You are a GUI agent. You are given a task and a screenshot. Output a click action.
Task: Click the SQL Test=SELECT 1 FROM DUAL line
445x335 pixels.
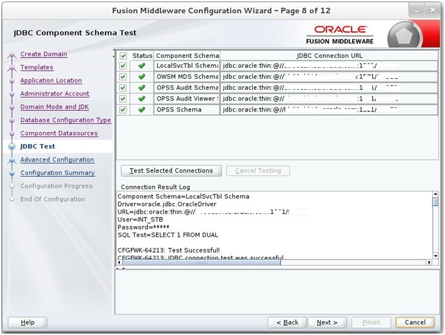[x=168, y=235]
